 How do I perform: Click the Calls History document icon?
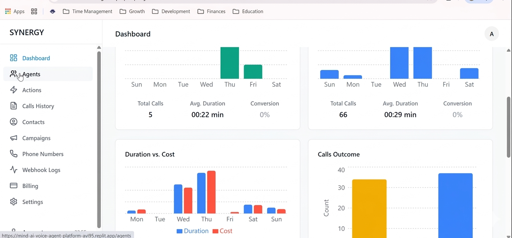pyautogui.click(x=14, y=106)
